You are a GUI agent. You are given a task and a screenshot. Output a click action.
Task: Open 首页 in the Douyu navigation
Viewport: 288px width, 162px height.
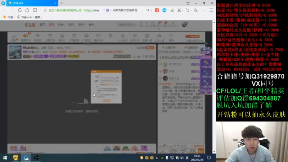(42, 24)
